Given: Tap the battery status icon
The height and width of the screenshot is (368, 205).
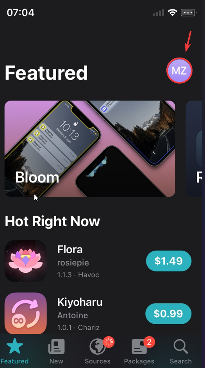Looking at the screenshot, I should [x=188, y=13].
